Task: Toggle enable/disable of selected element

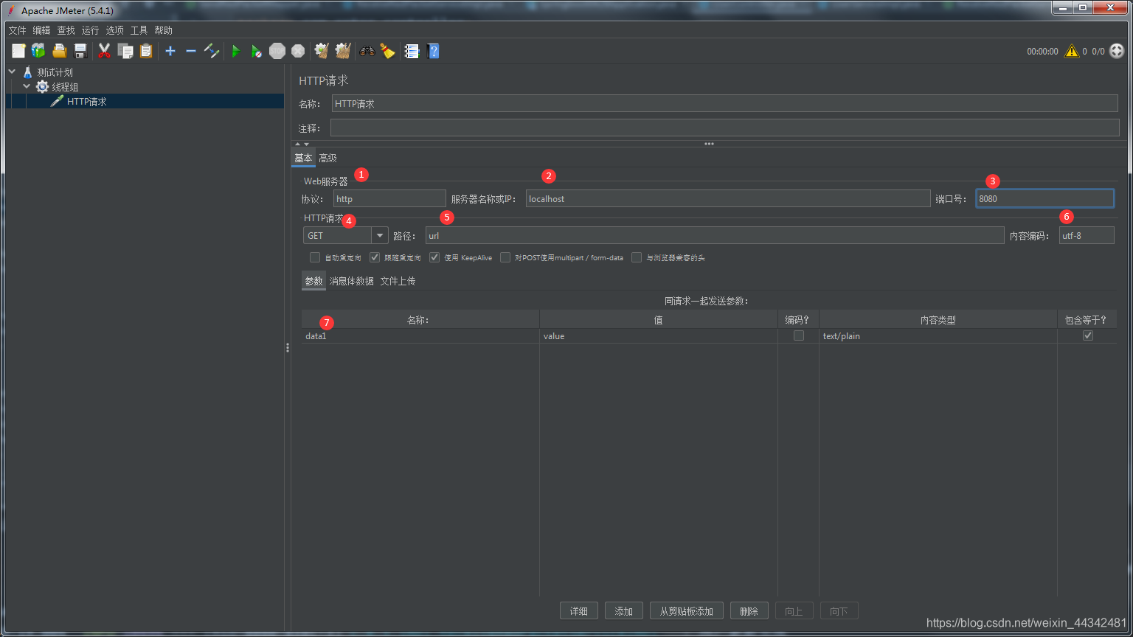Action: pyautogui.click(x=212, y=51)
